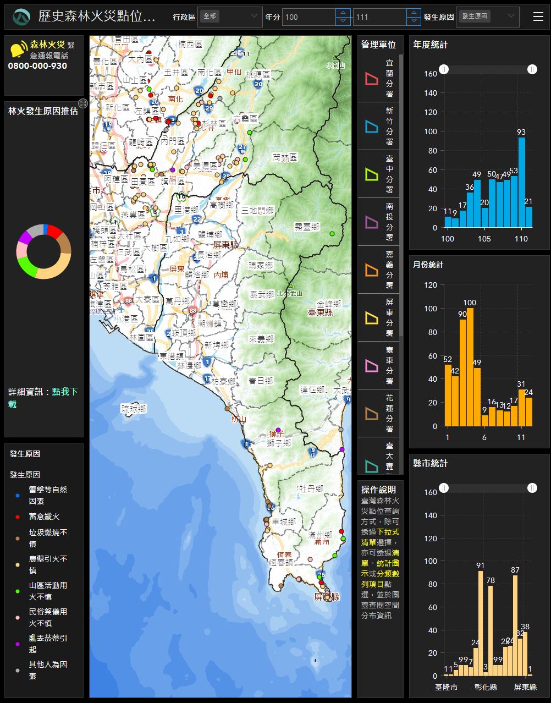Viewport: 551px width, 703px height.
Task: Open the 行政區 dropdown
Action: click(229, 17)
